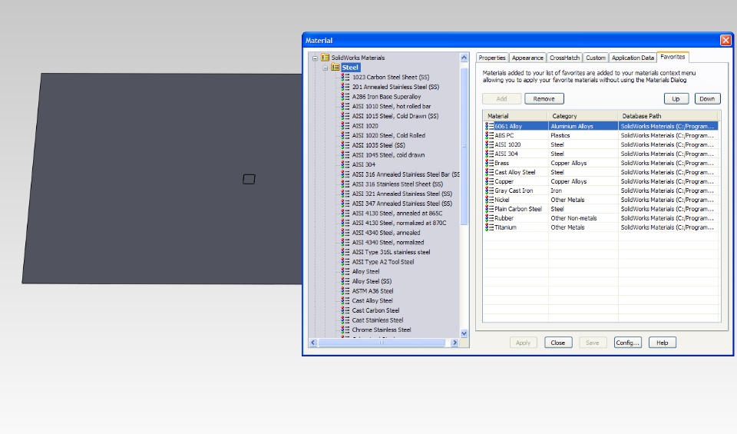737x434 pixels.
Task: Click icon of Titanium favorite row
Action: point(489,227)
